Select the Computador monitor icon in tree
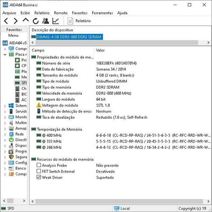Viewport: 212px width, 212px height. pyautogui.click(x=11, y=49)
